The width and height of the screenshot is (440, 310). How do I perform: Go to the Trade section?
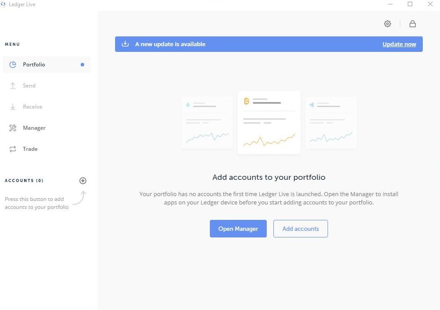point(30,149)
